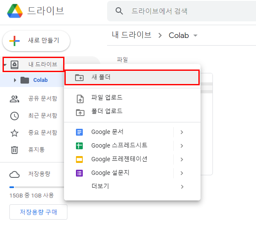Click the 드라이브 title text
This screenshot has width=256, height=232.
[46, 11]
